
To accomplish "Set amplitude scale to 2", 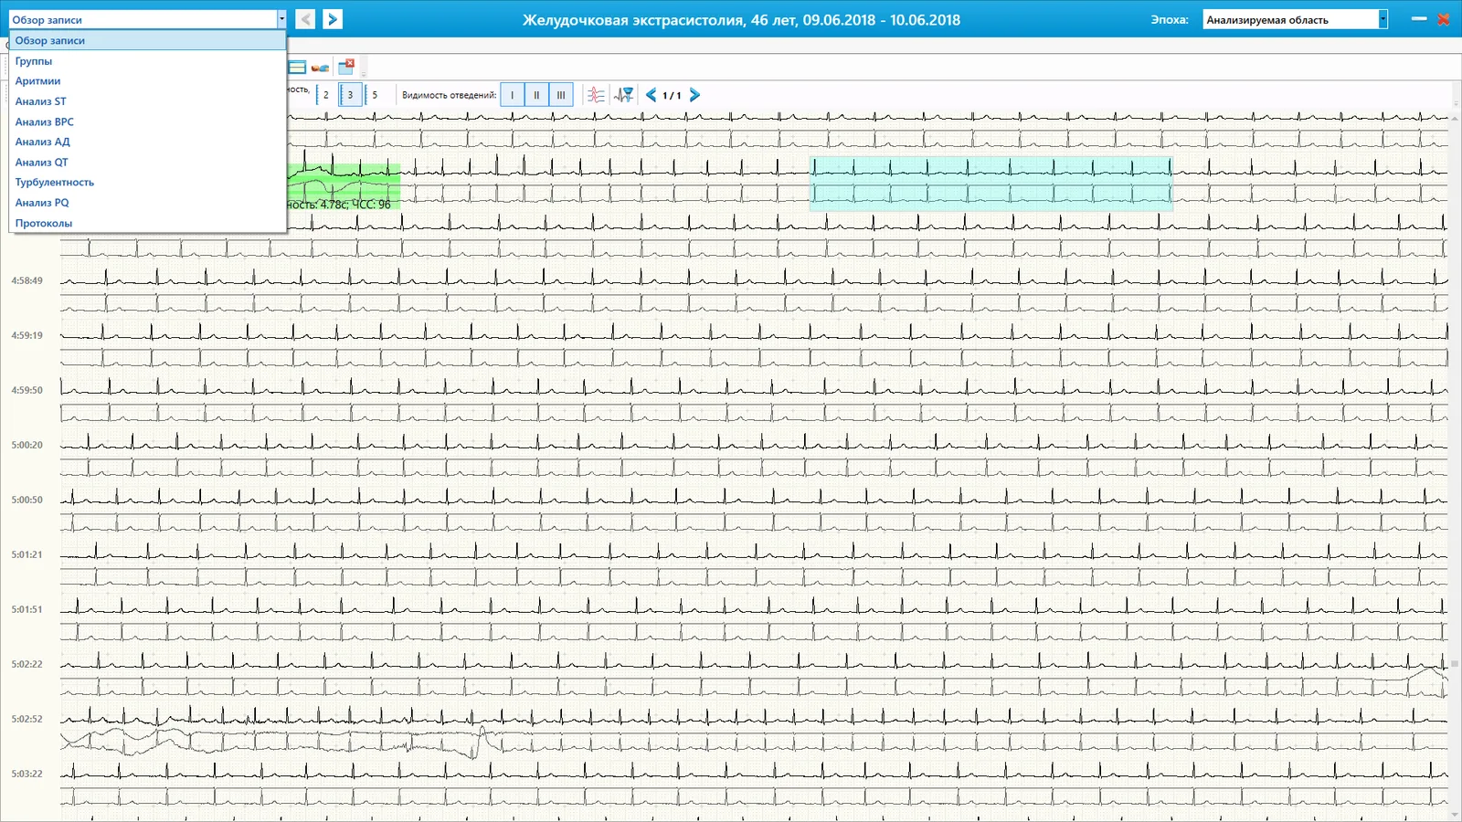I will (325, 95).
